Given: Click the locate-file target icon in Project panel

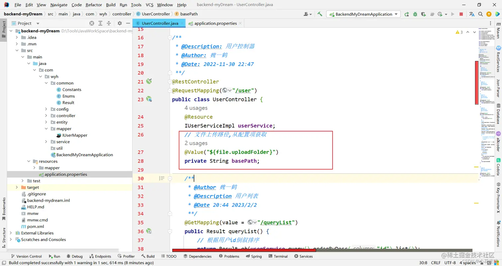Looking at the screenshot, I should 92,23.
